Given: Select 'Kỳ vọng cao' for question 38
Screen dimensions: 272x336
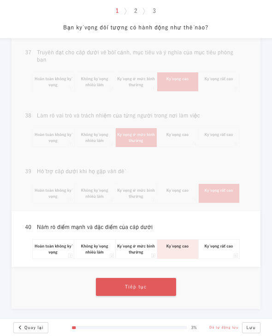Looking at the screenshot, I should pos(177,137).
